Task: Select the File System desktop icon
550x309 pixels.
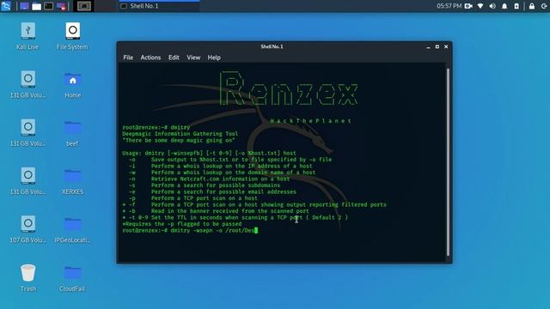Action: click(72, 36)
